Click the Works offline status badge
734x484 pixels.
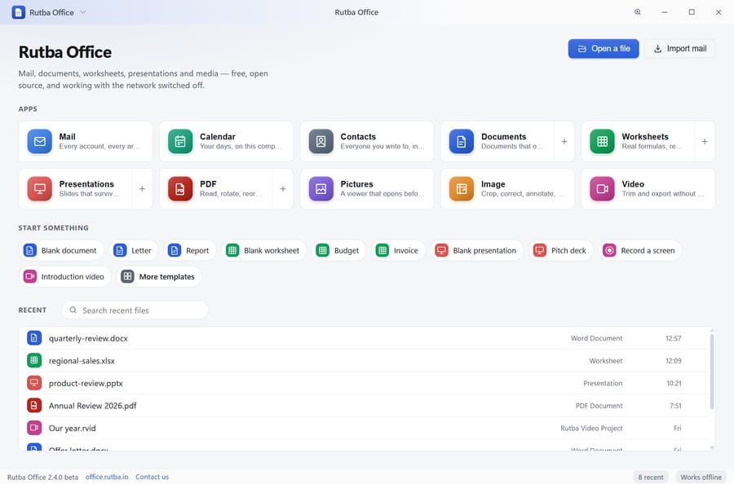tap(701, 477)
